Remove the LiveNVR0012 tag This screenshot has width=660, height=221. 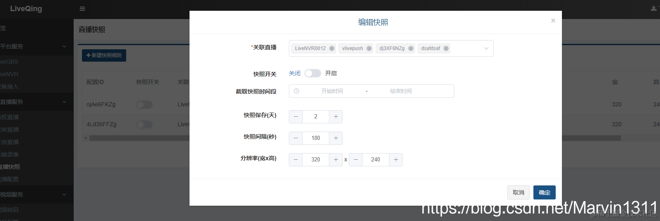[x=332, y=48]
